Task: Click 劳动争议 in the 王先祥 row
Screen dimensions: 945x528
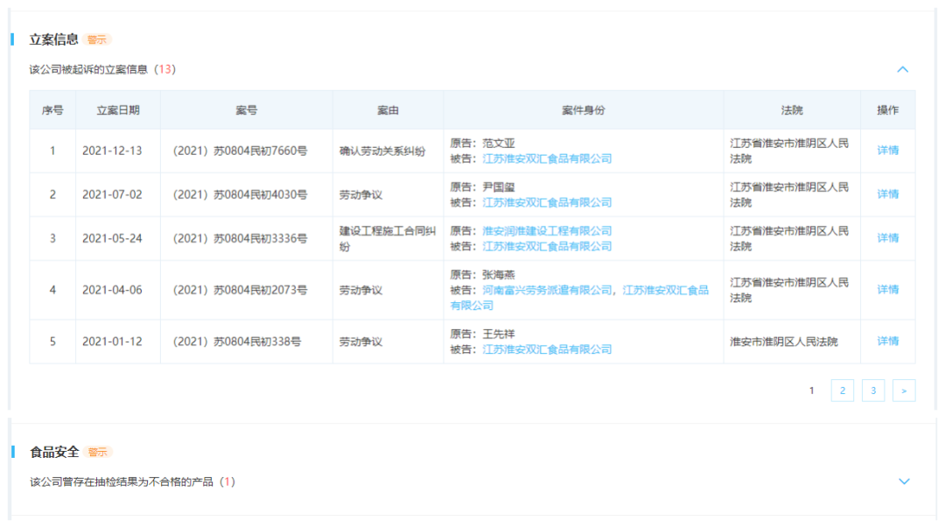Action: click(360, 341)
